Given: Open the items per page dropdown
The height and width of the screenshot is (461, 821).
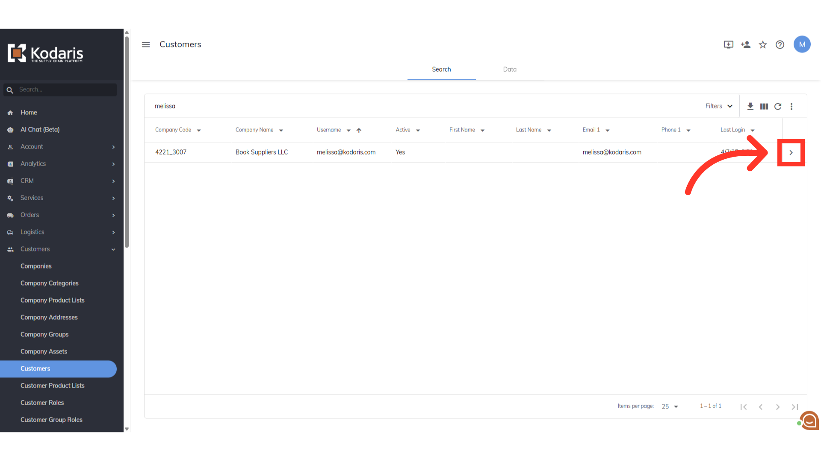Looking at the screenshot, I should pyautogui.click(x=670, y=406).
